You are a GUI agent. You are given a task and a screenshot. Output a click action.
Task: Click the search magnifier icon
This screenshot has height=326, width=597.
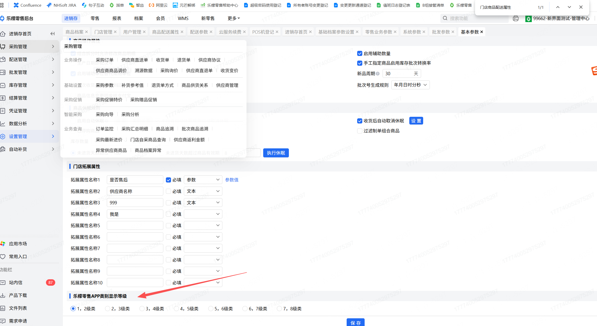point(445,18)
